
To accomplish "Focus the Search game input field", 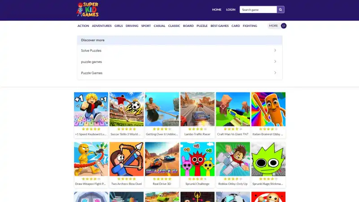I will [x=258, y=9].
